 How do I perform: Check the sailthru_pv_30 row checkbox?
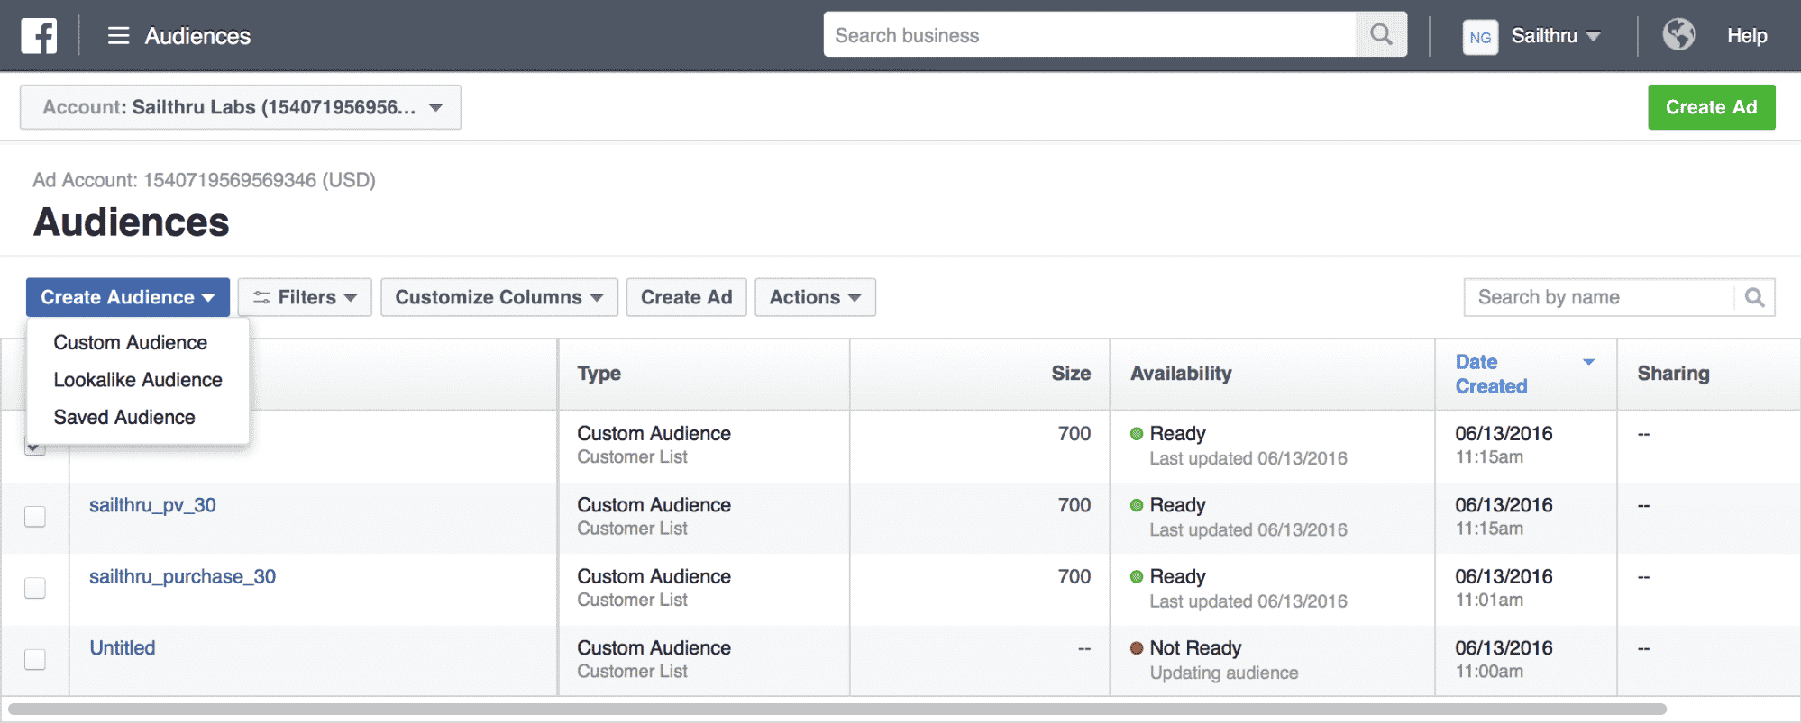[35, 517]
